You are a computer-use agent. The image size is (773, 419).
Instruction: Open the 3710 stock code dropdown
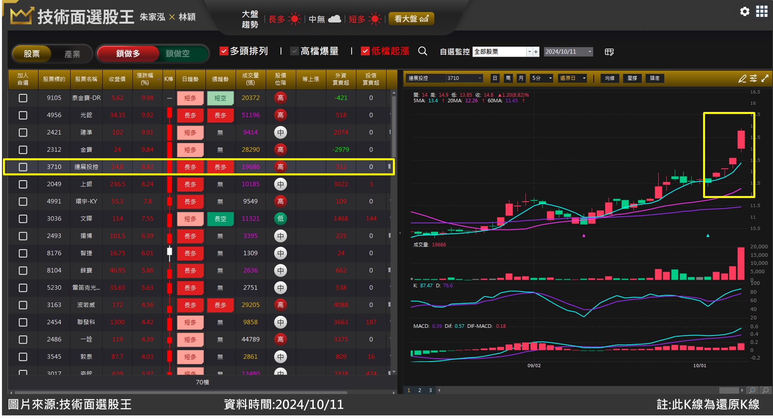(480, 78)
